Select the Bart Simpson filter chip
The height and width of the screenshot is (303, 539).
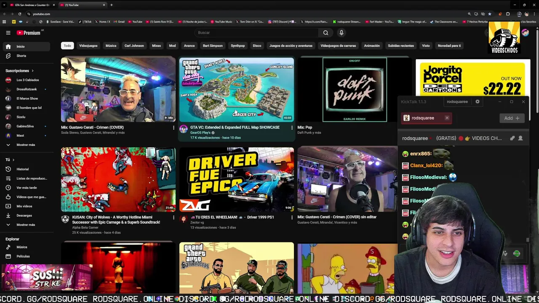point(213,45)
